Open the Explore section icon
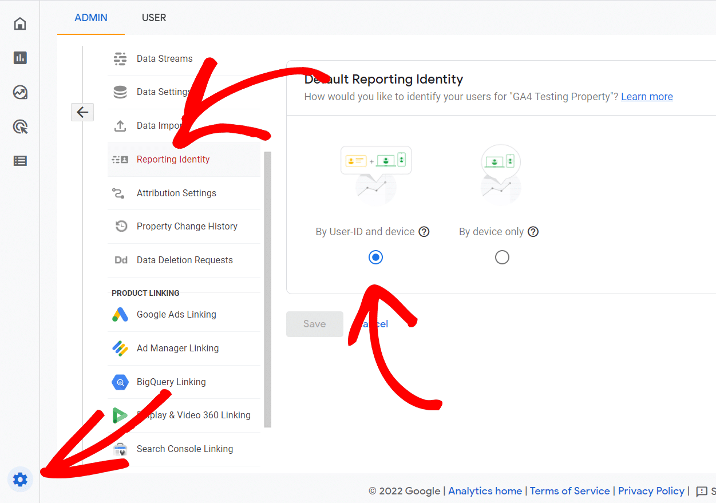716x503 pixels. click(19, 92)
